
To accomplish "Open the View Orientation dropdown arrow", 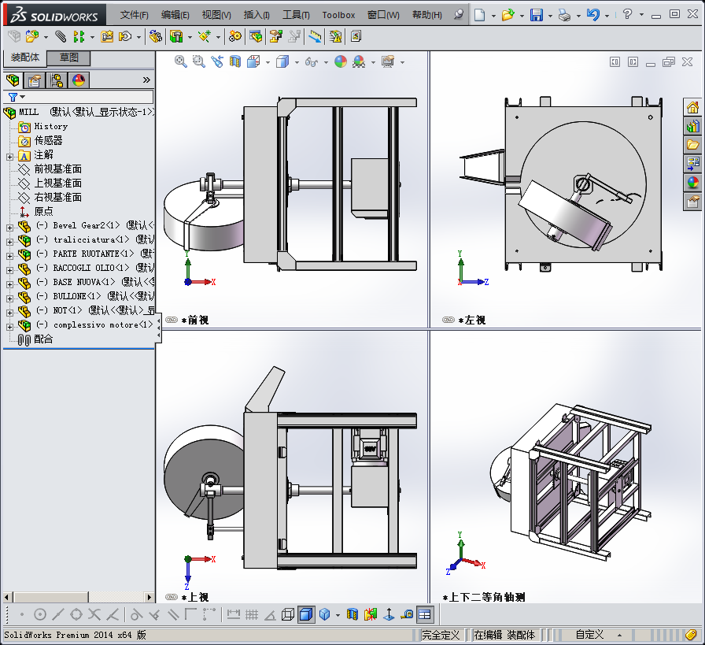I will point(268,62).
